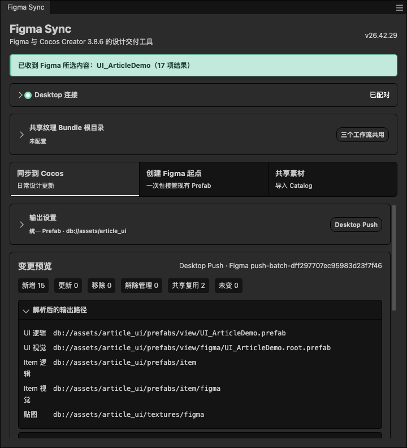Viewport: 407px width, 448px height.
Task: Switch to the 同步到 Cocos tab
Action: coord(75,179)
